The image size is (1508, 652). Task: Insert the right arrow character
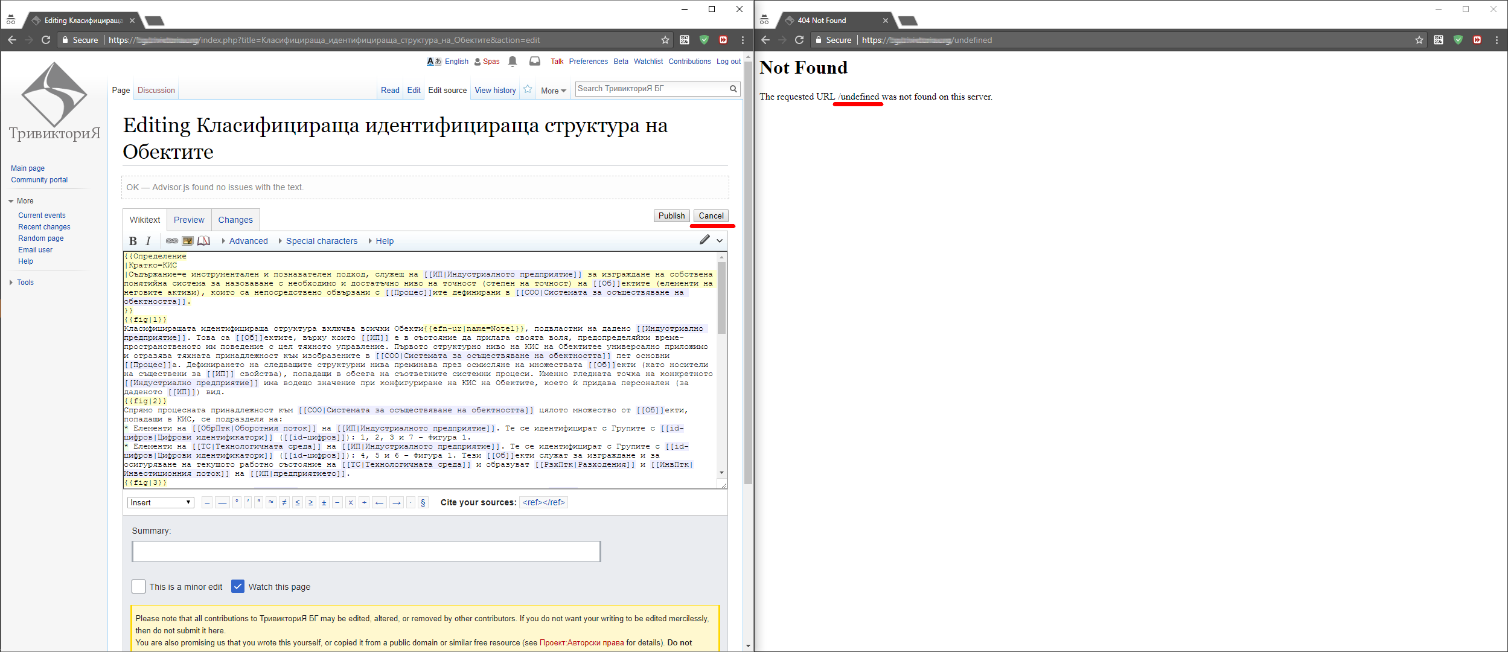(396, 502)
